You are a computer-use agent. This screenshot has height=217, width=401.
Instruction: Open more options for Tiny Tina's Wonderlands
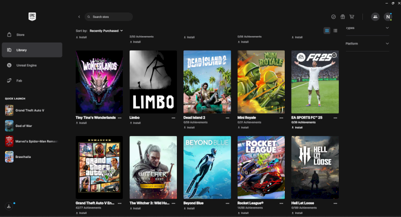tap(120, 118)
